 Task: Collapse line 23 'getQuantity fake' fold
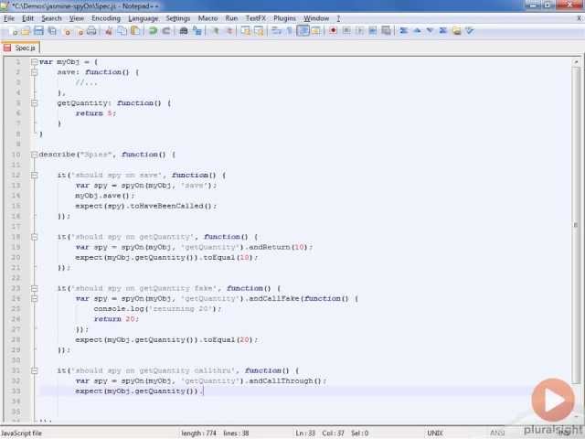coord(35,288)
